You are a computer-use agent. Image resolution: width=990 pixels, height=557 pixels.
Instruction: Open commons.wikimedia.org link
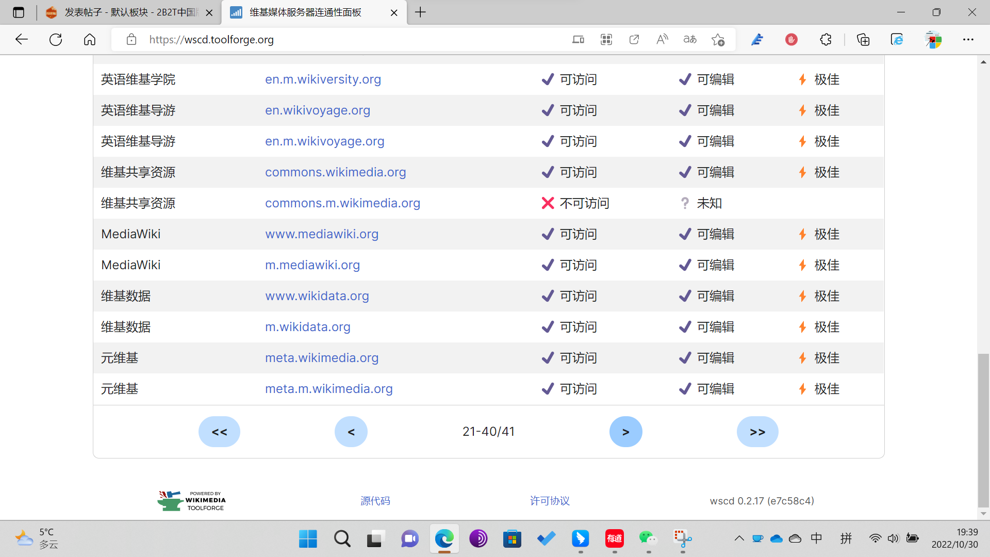336,172
